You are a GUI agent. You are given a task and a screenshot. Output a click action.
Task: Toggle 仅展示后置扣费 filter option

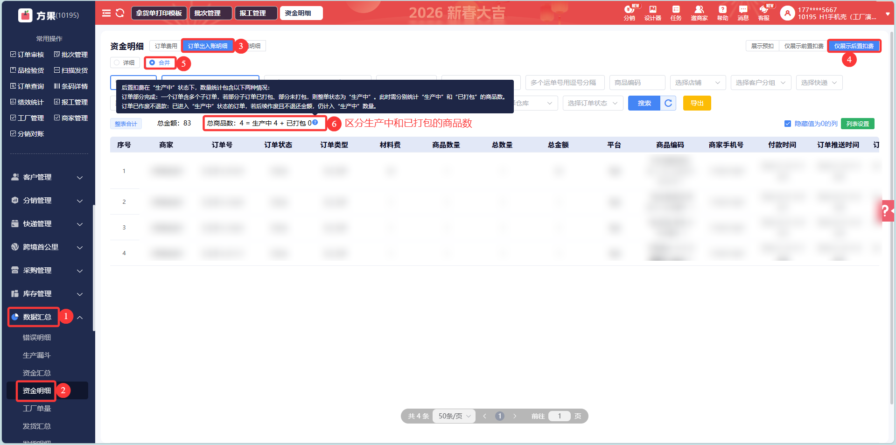[854, 46]
